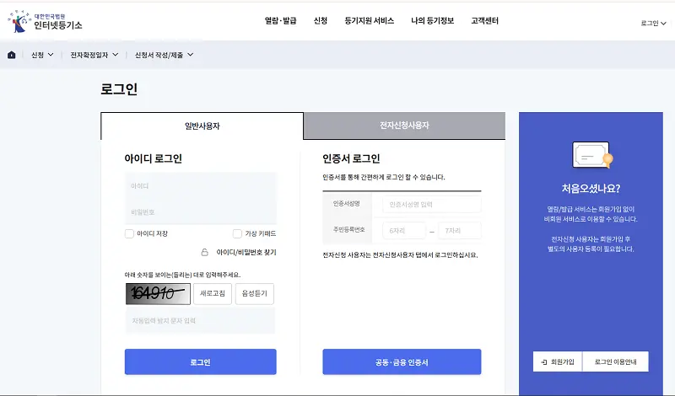Open the 로그인 dropdown at top right
The width and height of the screenshot is (675, 396).
coord(653,24)
